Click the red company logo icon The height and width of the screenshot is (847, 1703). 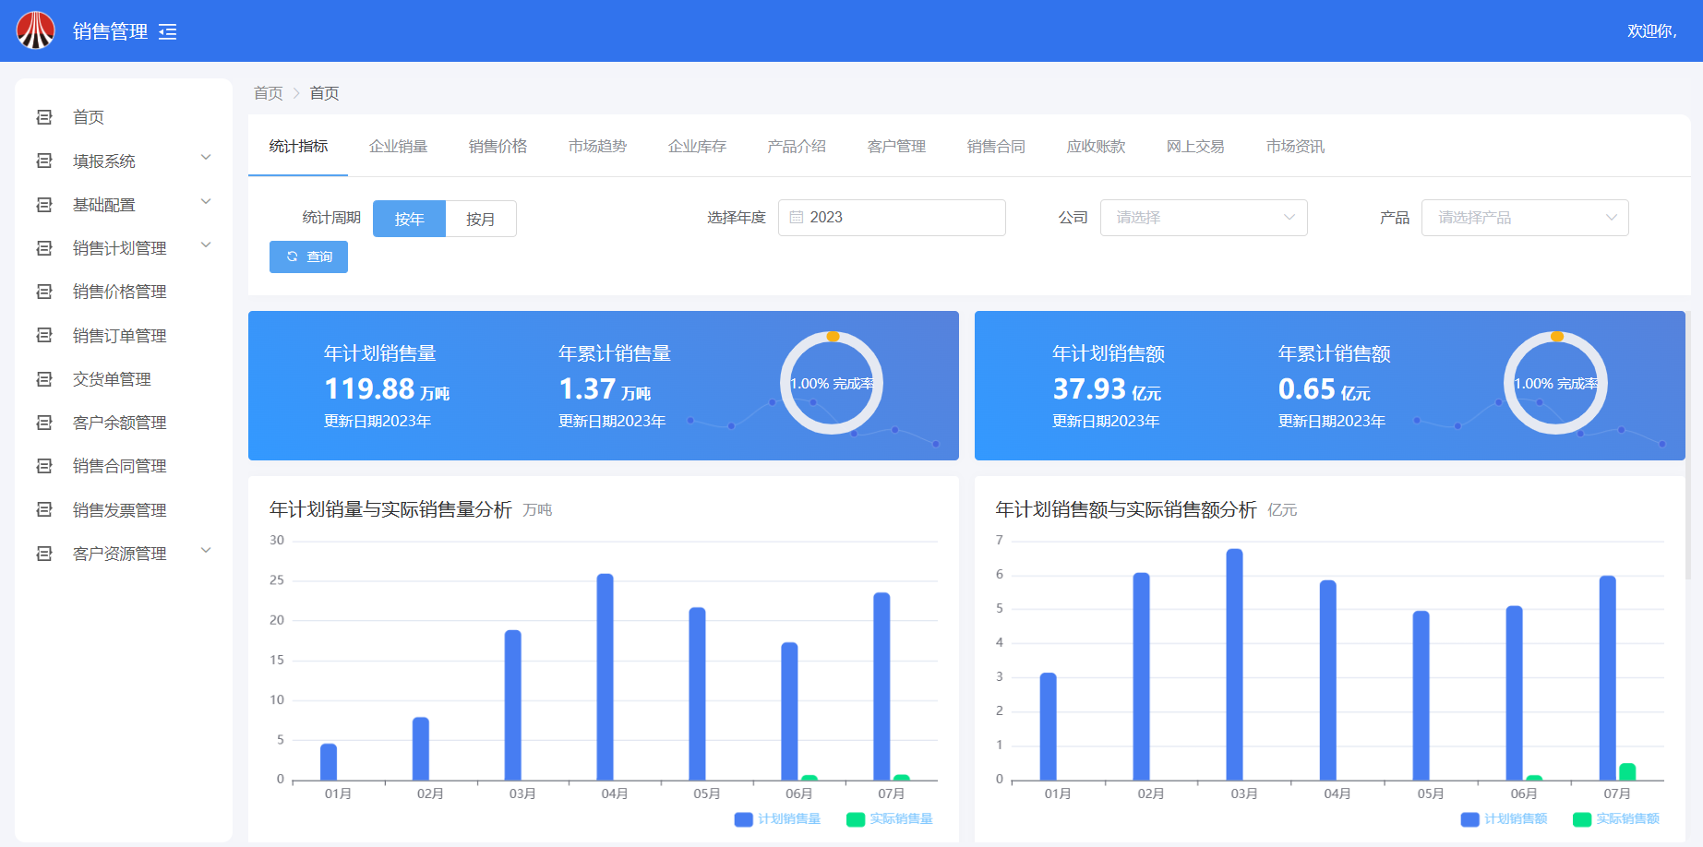pyautogui.click(x=36, y=30)
